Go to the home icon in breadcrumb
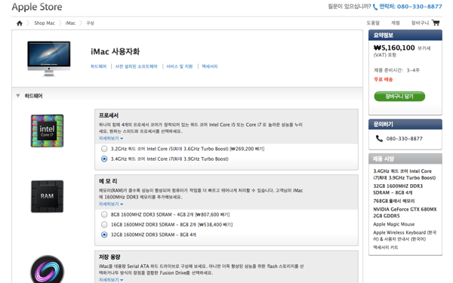The width and height of the screenshot is (453, 283). point(20,23)
